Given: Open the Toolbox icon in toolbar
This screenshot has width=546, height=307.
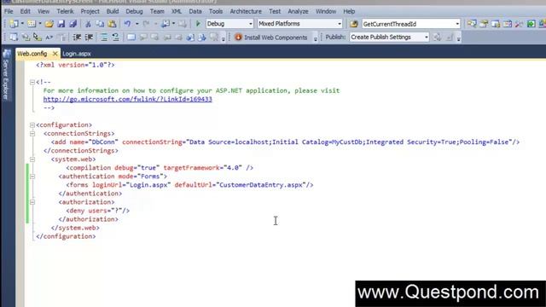Looking at the screenshot, I should 520,24.
